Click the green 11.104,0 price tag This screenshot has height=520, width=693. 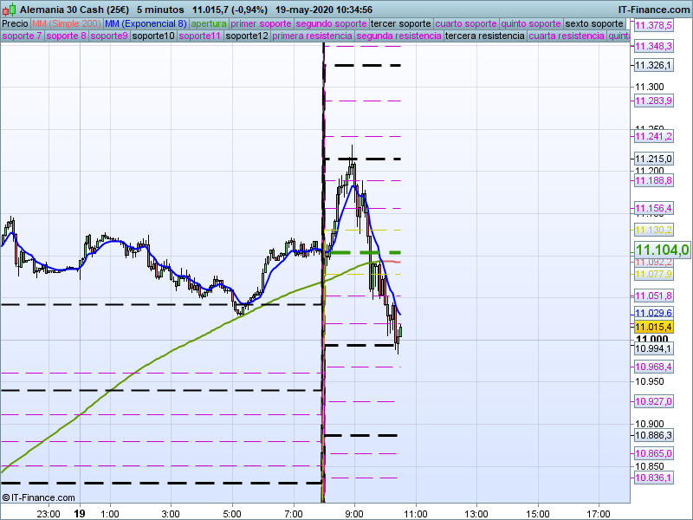click(662, 250)
